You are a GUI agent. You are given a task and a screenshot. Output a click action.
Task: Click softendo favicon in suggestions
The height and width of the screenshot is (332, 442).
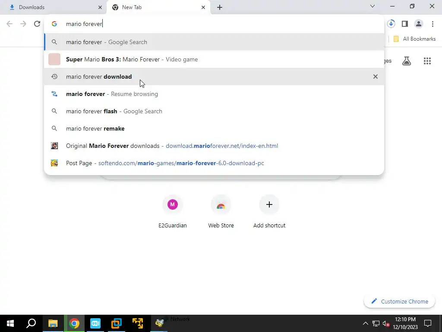(x=54, y=163)
